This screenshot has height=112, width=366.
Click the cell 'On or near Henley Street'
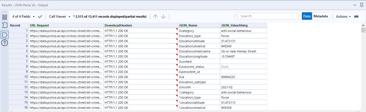pyautogui.click(x=243, y=51)
